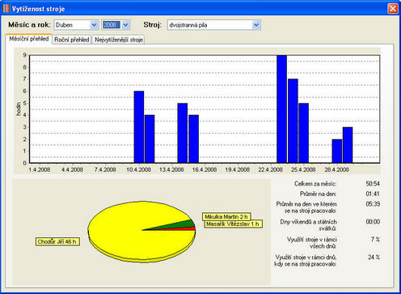Close the Vytíženost stroje window

pyautogui.click(x=393, y=8)
